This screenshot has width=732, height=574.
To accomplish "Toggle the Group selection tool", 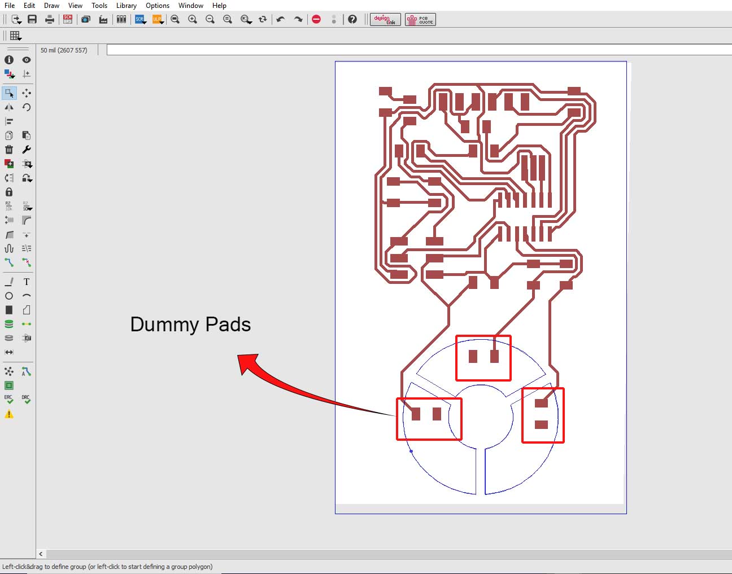I will point(9,93).
